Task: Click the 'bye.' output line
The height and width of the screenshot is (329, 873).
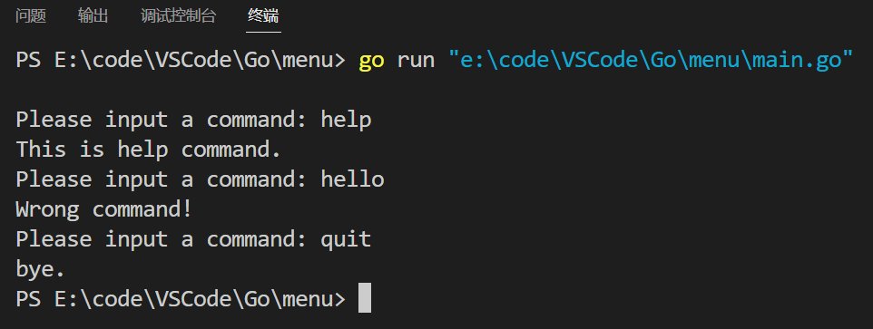Action: pos(40,269)
